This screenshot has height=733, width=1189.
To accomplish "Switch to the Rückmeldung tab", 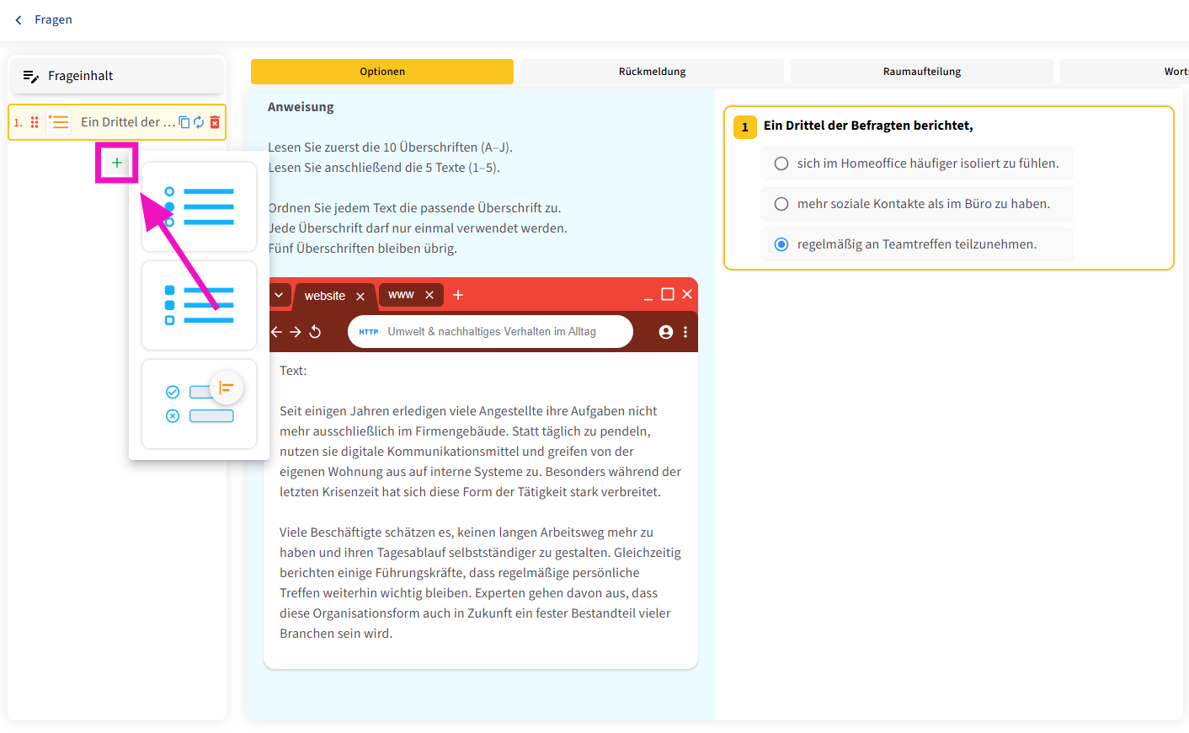I will pyautogui.click(x=652, y=72).
